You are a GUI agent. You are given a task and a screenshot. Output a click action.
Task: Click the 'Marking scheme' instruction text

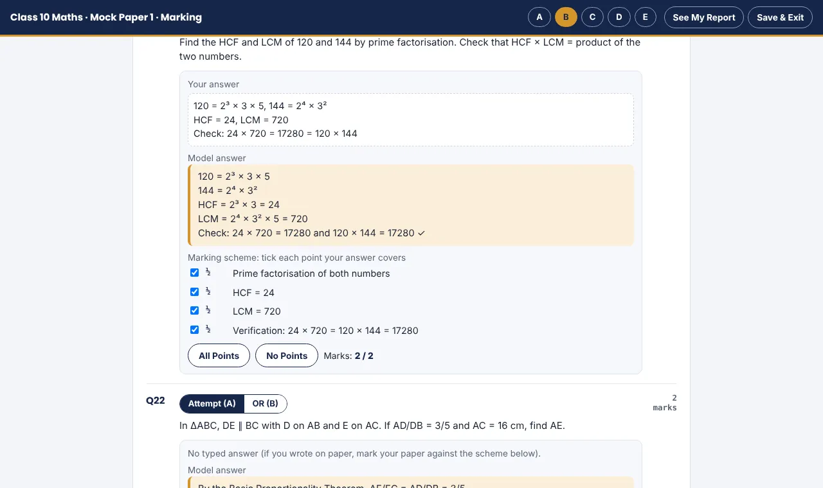point(296,257)
